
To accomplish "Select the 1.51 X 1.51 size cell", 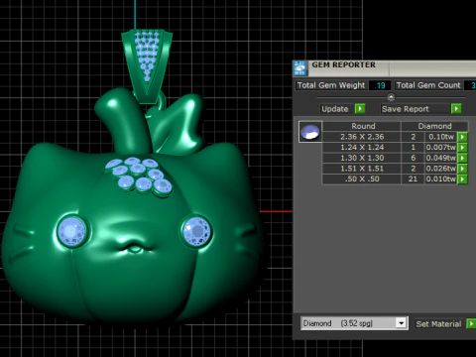I will [x=362, y=169].
